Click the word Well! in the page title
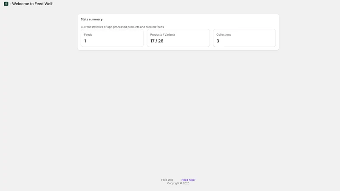Screen dimensions: 340x191 (x=49, y=4)
